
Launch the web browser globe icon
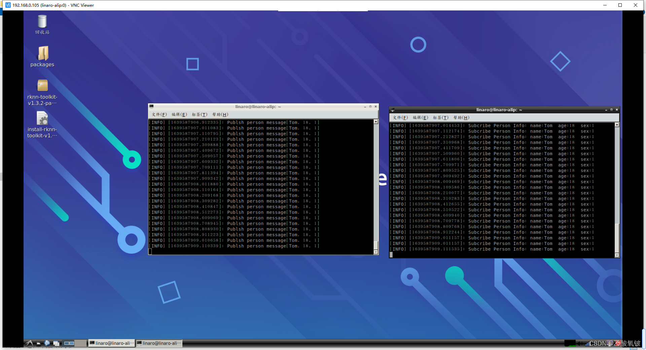47,343
